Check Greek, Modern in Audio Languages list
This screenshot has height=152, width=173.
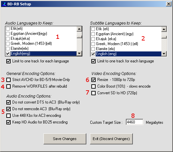pos(8,43)
